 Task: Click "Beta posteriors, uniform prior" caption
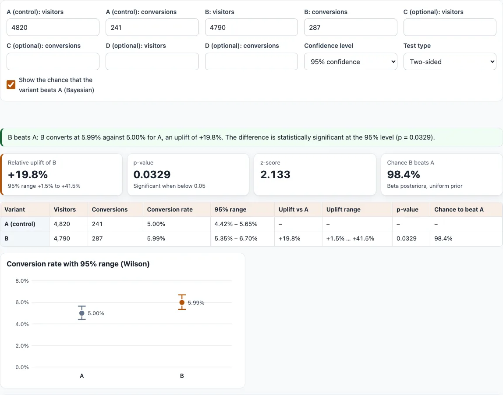[425, 186]
